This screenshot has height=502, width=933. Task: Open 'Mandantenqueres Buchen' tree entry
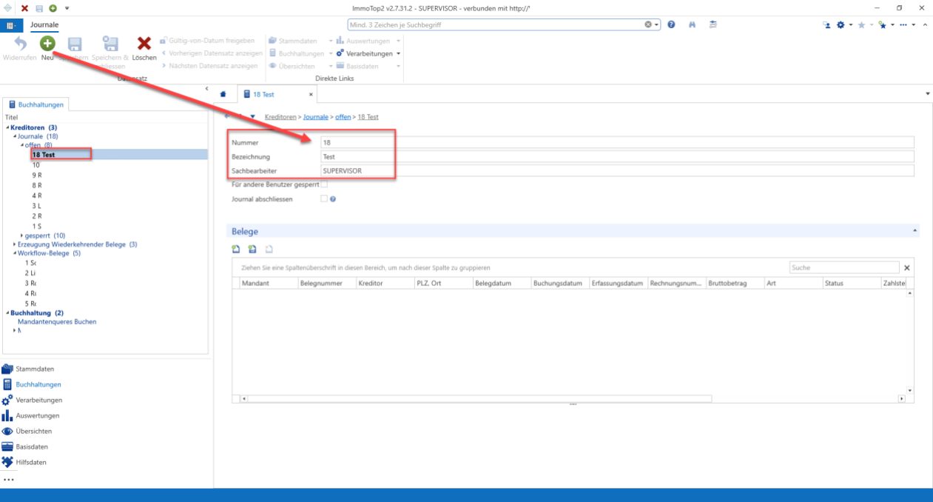coord(57,321)
